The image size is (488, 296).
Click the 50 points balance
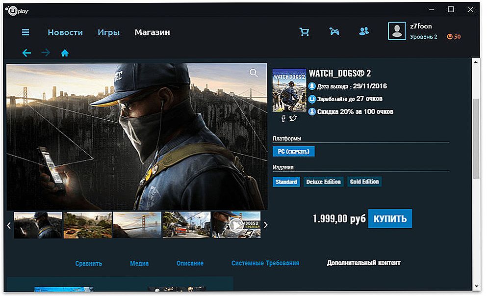(x=457, y=37)
